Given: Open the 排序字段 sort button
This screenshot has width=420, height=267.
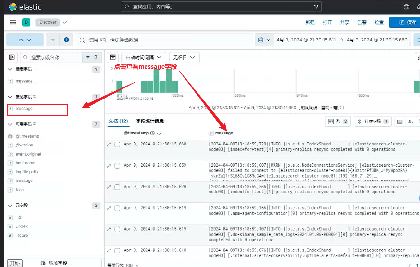Looking at the screenshot, I should [x=373, y=122].
